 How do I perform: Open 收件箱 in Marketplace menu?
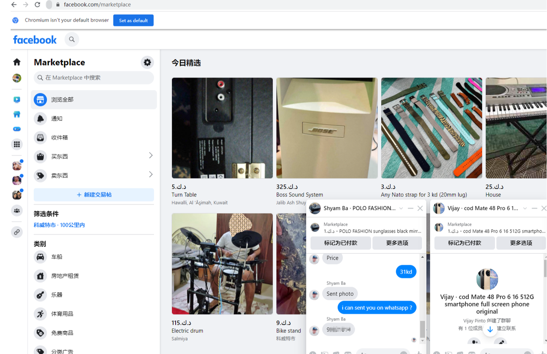coord(59,138)
